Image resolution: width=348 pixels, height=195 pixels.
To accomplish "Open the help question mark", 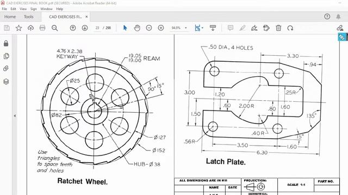I will [x=327, y=17].
